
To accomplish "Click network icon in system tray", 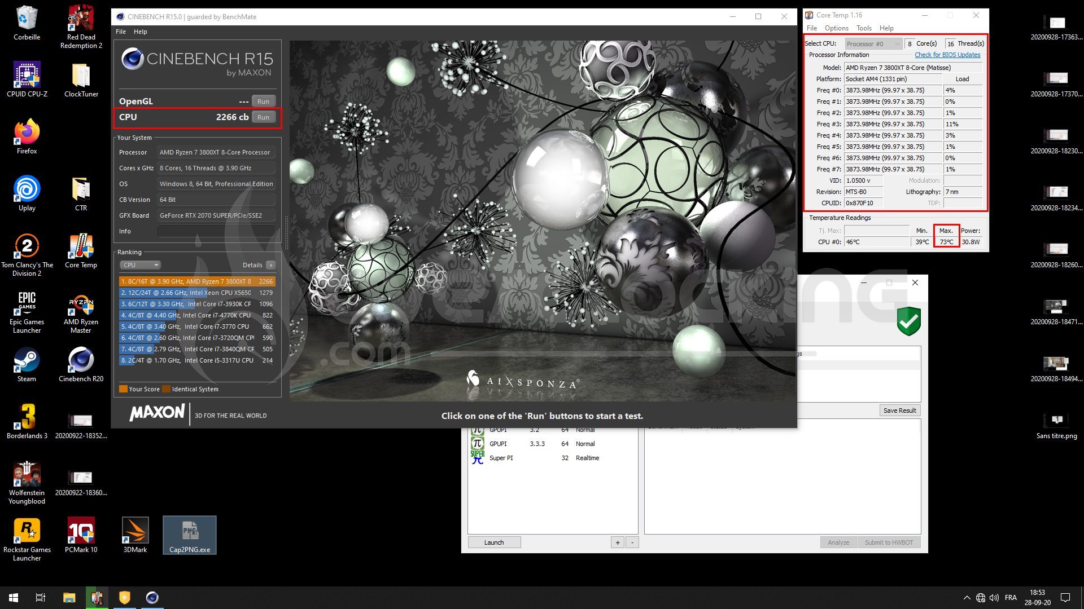I will [x=981, y=598].
